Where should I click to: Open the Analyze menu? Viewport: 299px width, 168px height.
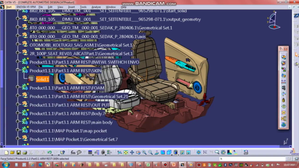96,7
